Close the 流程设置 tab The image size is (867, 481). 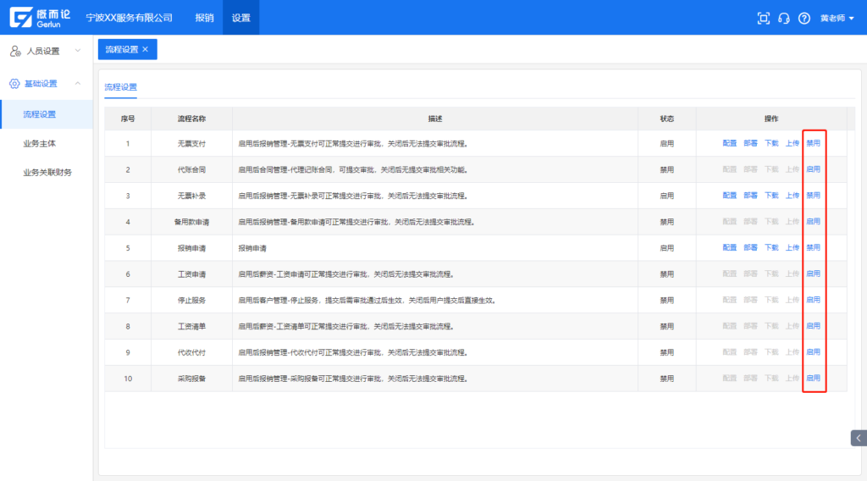(x=146, y=49)
